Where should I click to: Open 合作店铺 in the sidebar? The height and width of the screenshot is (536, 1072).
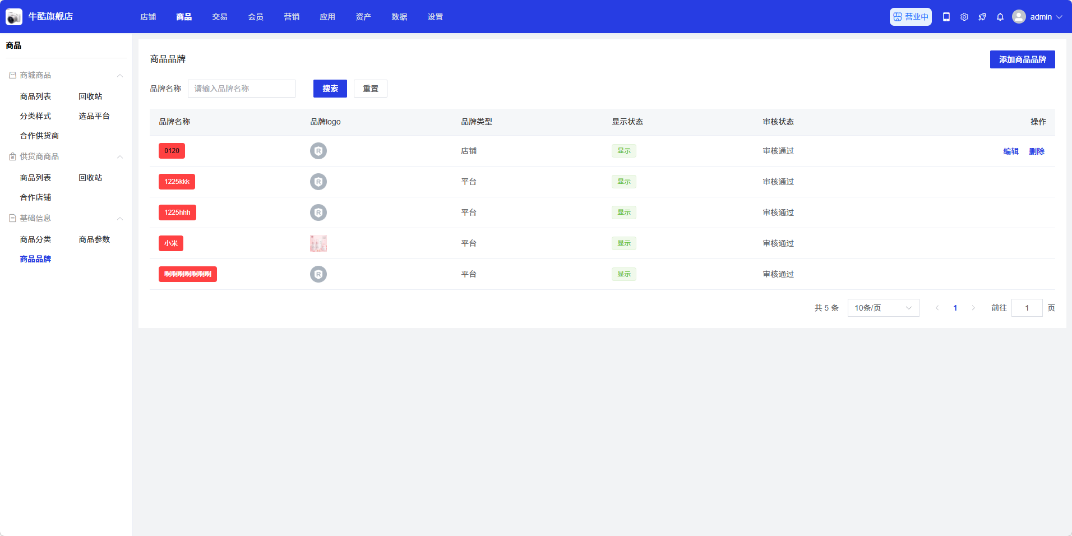(x=35, y=197)
